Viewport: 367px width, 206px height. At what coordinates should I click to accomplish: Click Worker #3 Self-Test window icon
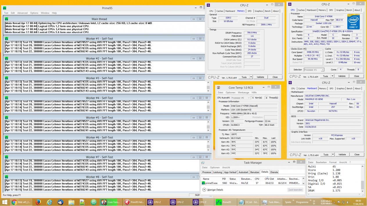pos(6,78)
